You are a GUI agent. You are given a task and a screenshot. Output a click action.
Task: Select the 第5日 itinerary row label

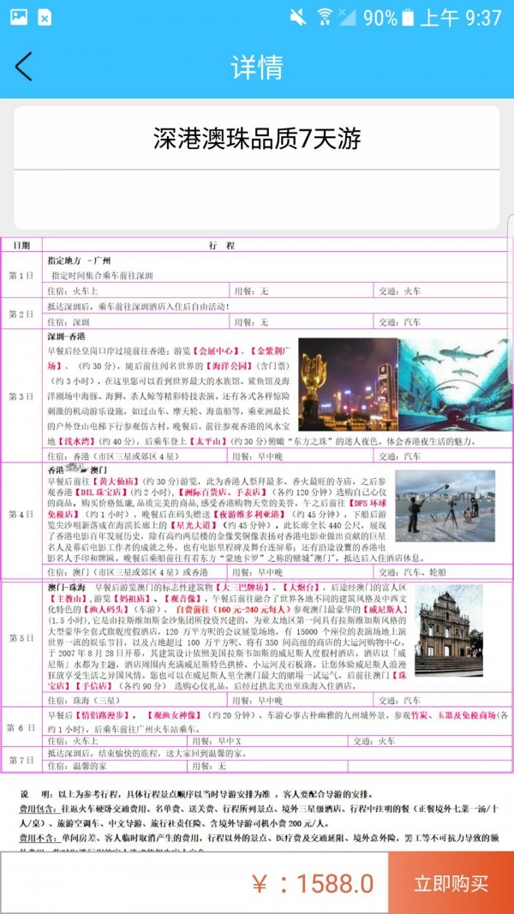[x=21, y=638]
